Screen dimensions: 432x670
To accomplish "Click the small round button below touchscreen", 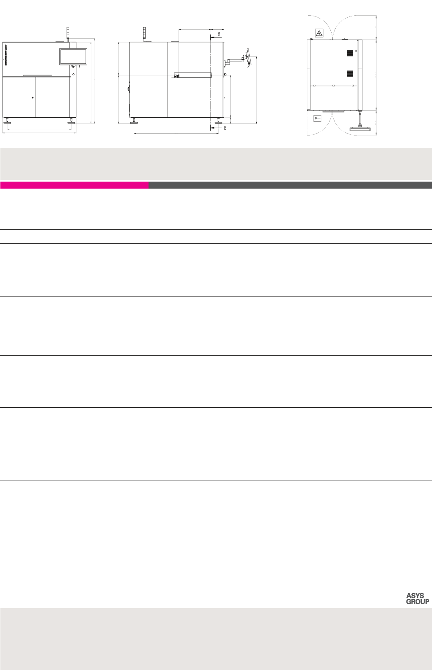I will point(73,74).
